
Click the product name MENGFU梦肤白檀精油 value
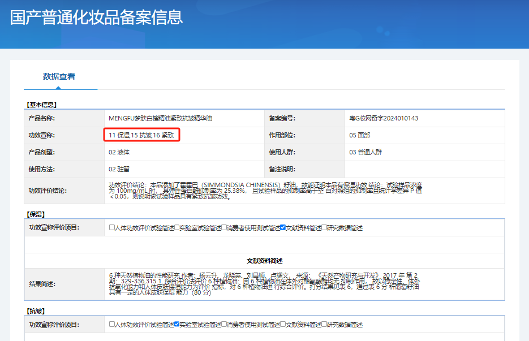pos(160,118)
